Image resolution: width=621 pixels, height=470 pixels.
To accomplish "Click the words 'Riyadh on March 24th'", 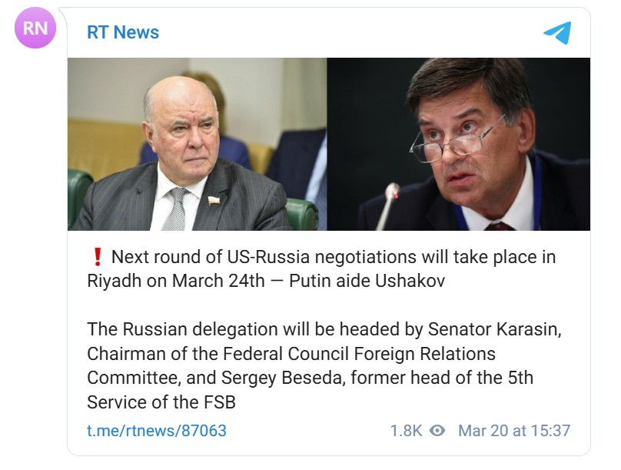I will pos(175,282).
